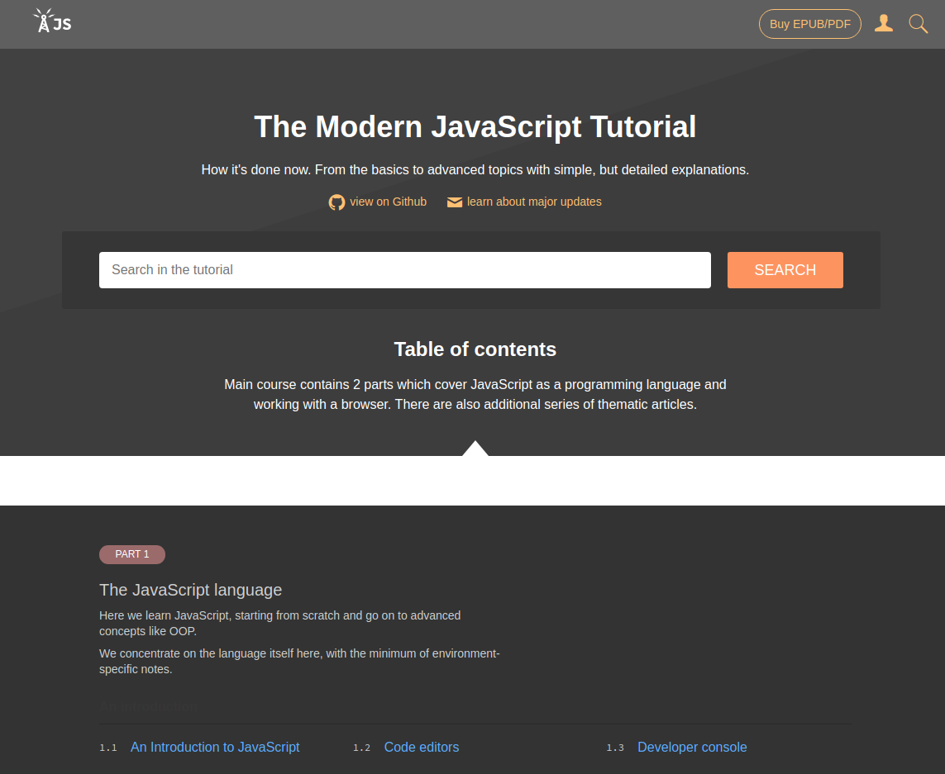Open the 'Developer console' article

[x=692, y=747]
